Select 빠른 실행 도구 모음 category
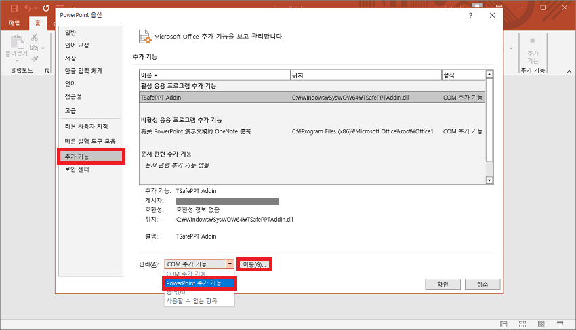Screen dimensions: 576x330 click(x=91, y=141)
